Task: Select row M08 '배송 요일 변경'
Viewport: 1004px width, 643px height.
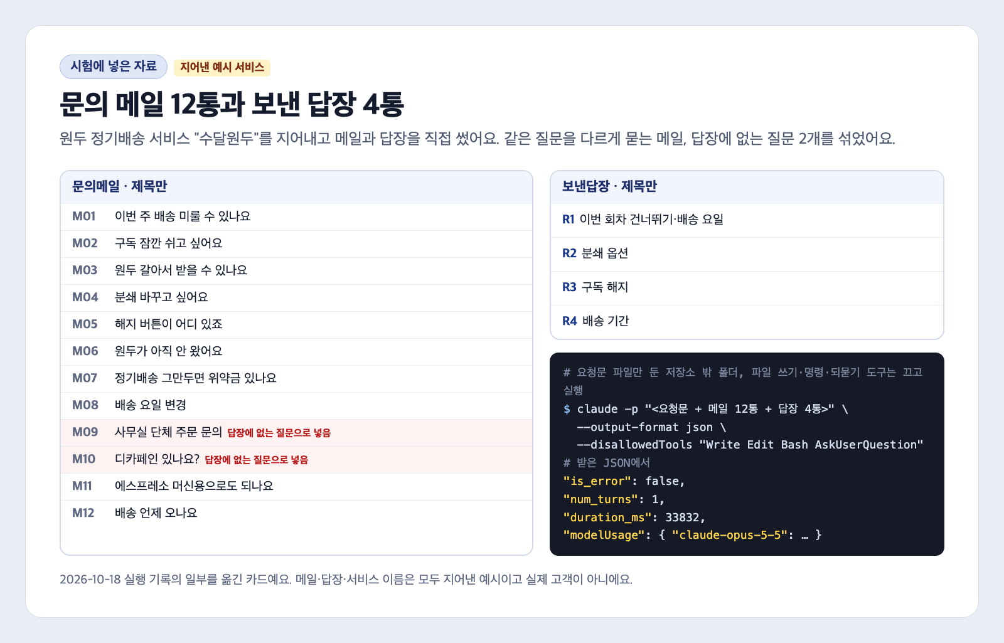Action: point(296,405)
